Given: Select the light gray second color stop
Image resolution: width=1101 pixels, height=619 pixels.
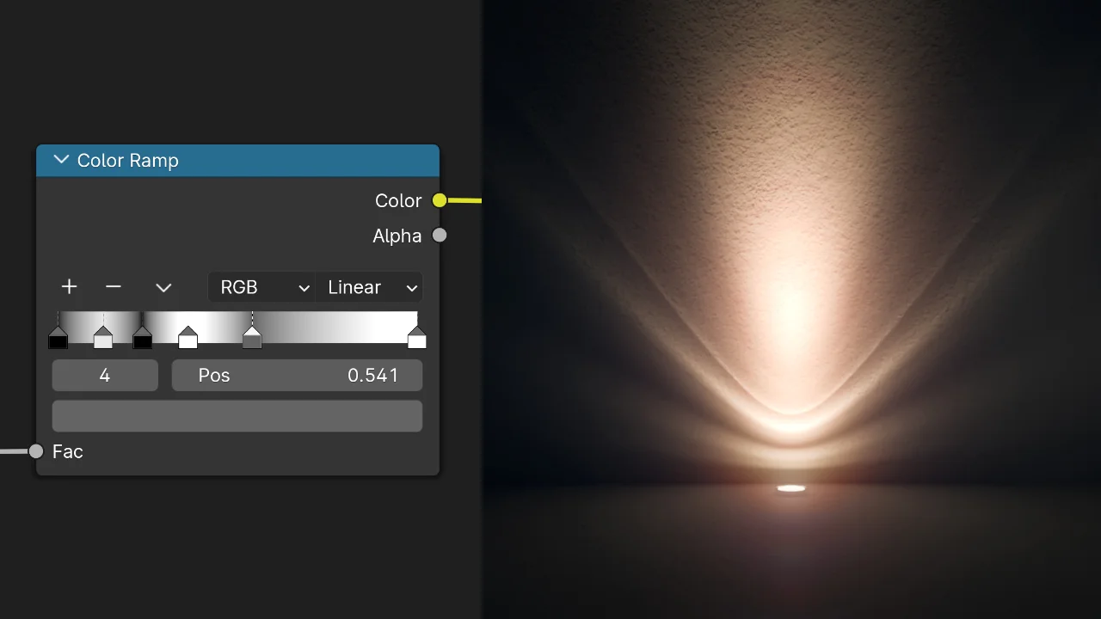Looking at the screenshot, I should (103, 339).
